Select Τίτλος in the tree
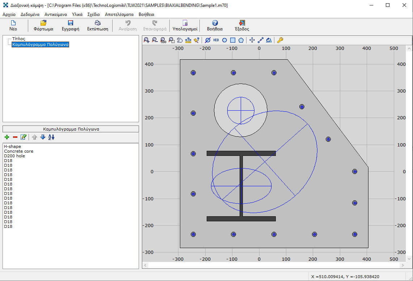This screenshot has height=281, width=413. click(18, 38)
